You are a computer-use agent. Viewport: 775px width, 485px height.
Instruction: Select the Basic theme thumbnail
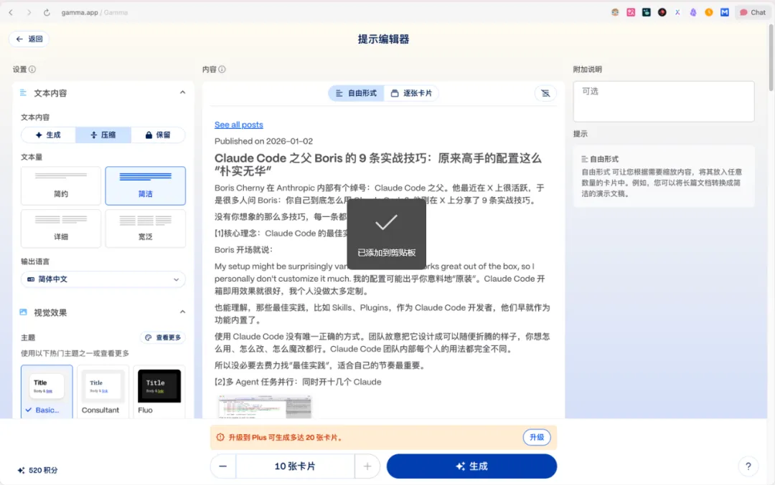point(47,392)
